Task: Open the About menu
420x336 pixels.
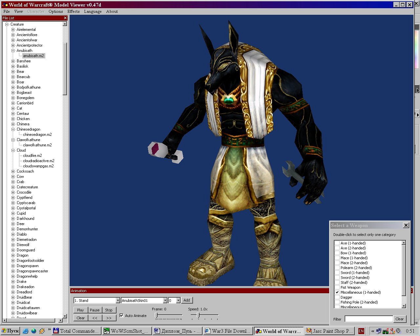Action: (x=112, y=11)
